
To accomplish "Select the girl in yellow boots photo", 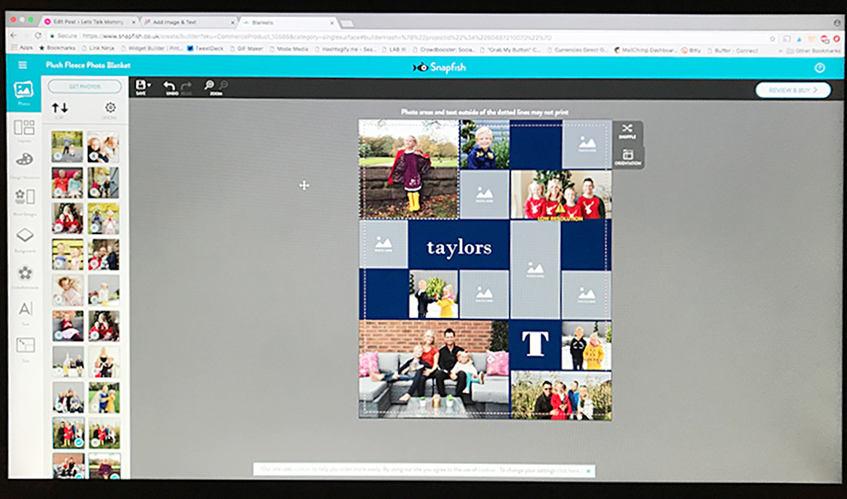I will point(408,169).
